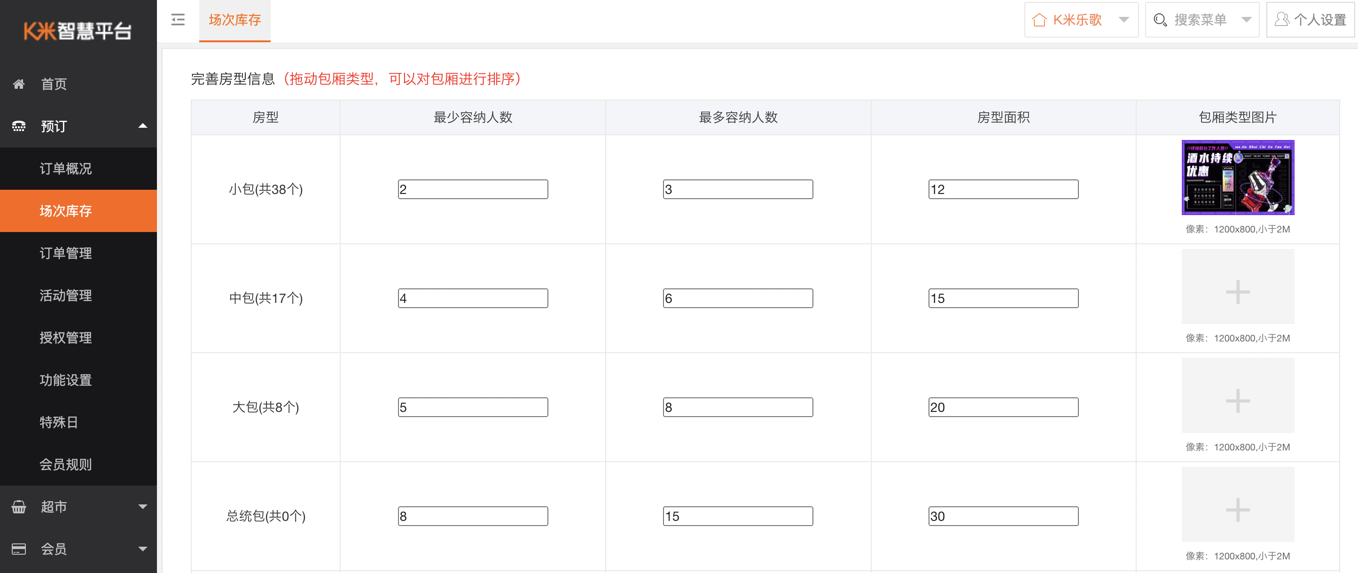Open 活动管理 in the sidebar
Screen dimensions: 1358x573
click(78, 295)
